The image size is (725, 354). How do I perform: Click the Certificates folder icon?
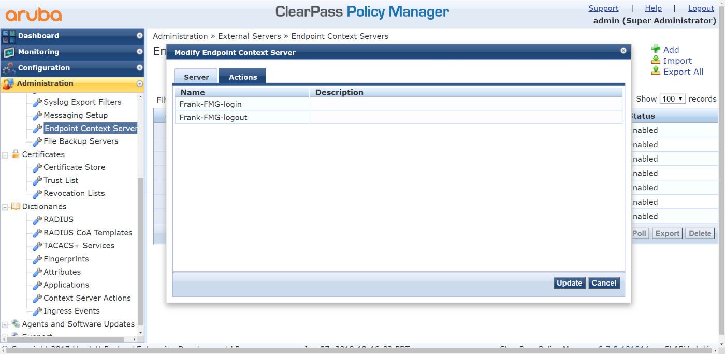pos(16,154)
